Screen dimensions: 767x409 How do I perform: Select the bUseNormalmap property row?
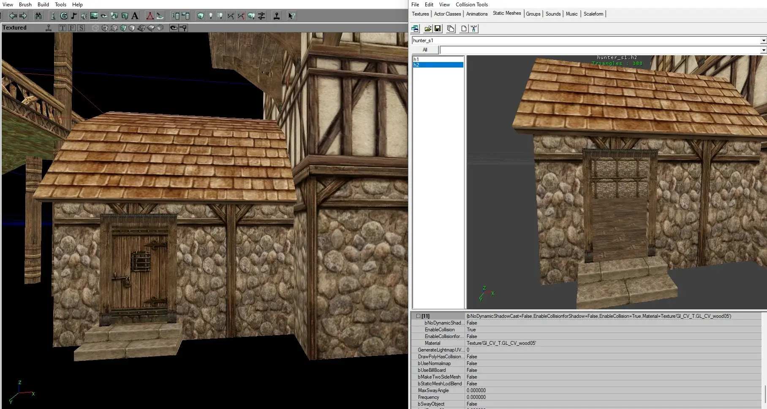pyautogui.click(x=586, y=363)
